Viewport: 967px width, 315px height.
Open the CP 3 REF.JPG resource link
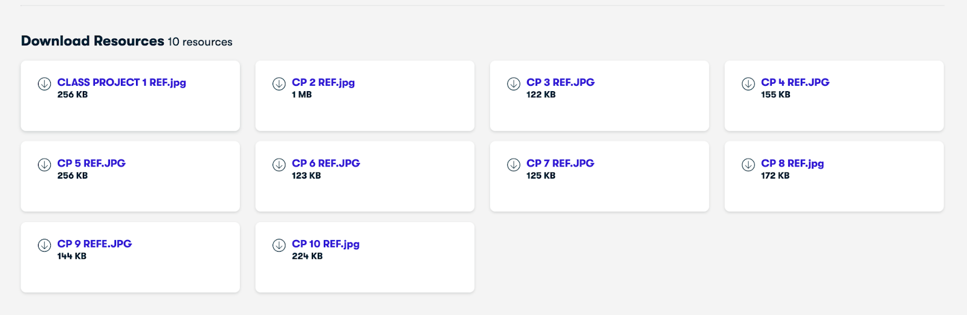point(560,83)
